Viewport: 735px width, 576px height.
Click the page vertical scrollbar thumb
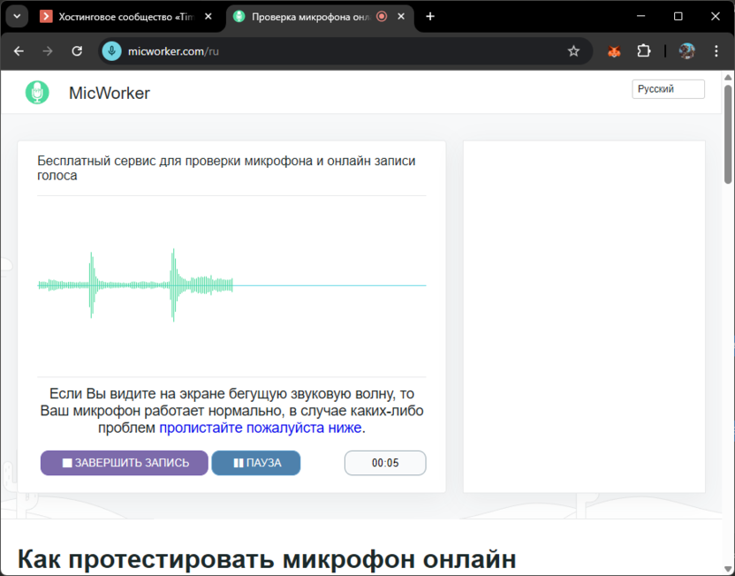pyautogui.click(x=728, y=134)
